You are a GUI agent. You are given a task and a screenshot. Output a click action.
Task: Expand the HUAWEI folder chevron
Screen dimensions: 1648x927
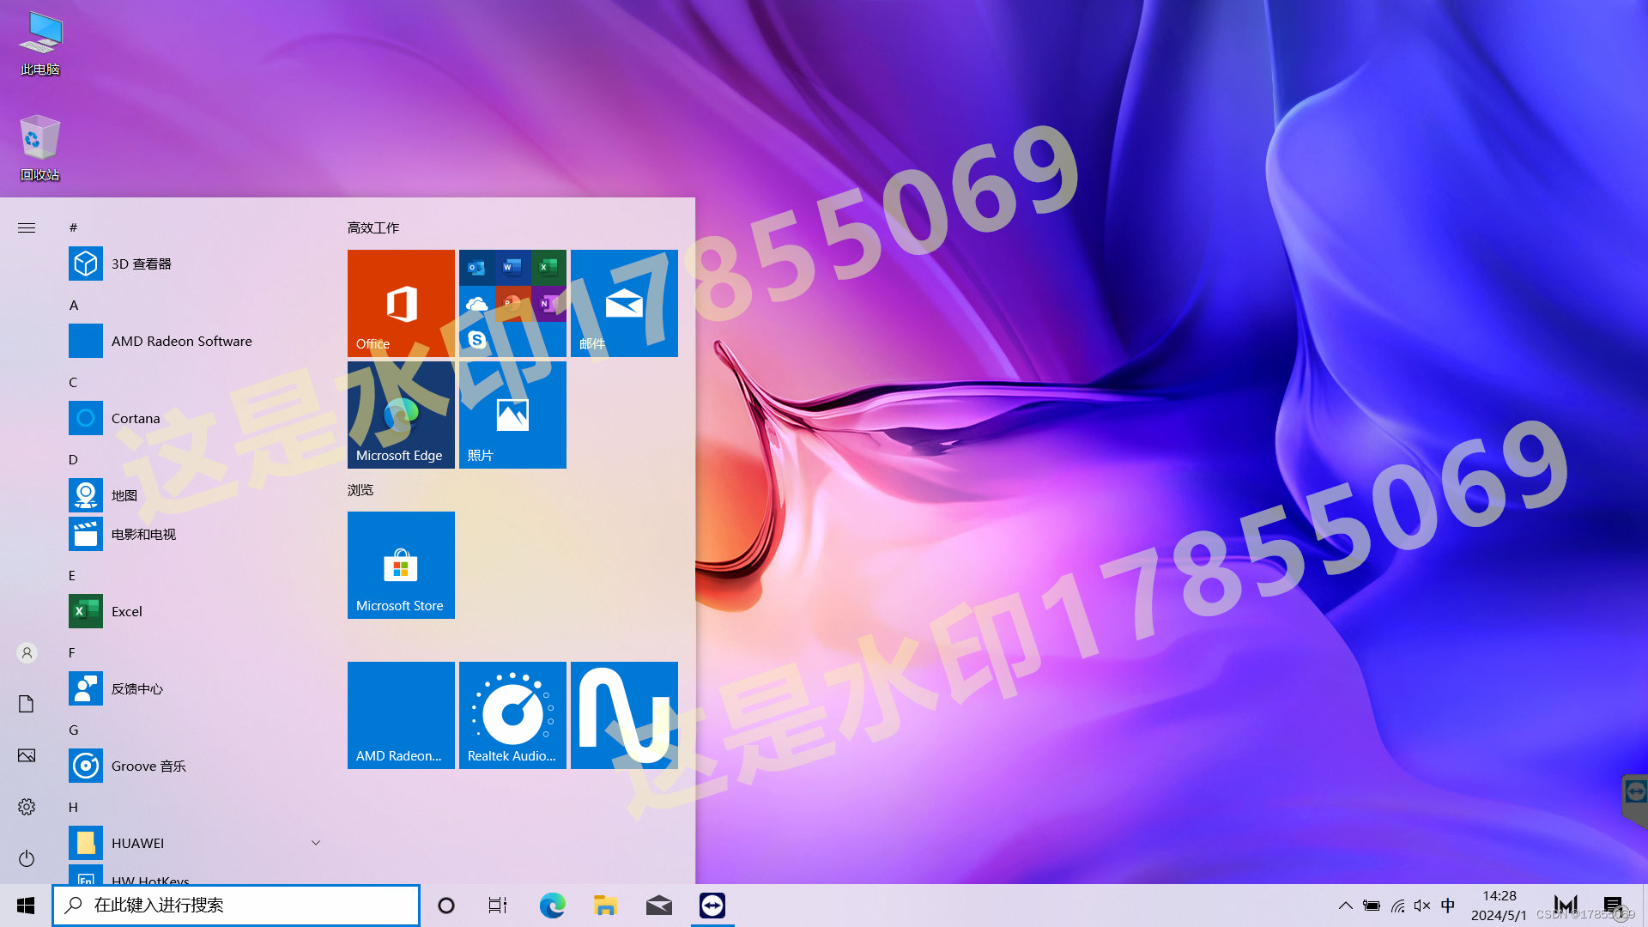click(x=316, y=843)
